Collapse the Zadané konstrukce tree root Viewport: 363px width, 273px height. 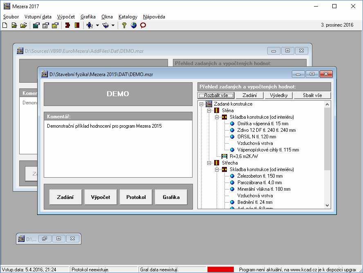tap(202, 104)
